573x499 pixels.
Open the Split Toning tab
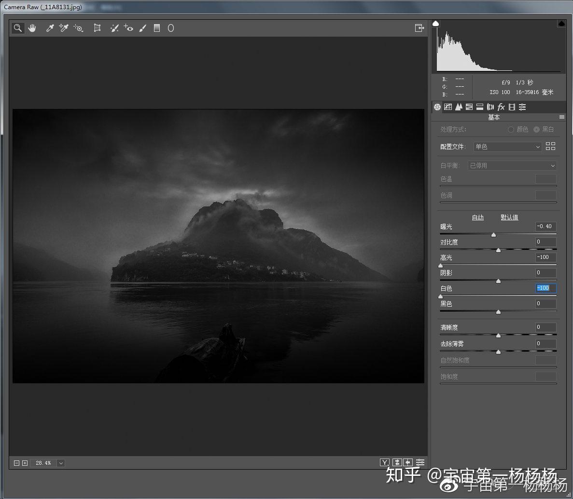tap(480, 107)
